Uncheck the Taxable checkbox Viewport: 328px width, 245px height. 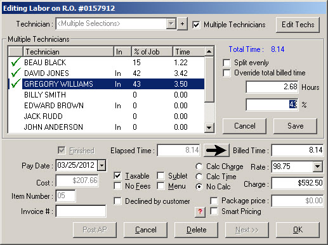pos(117,176)
